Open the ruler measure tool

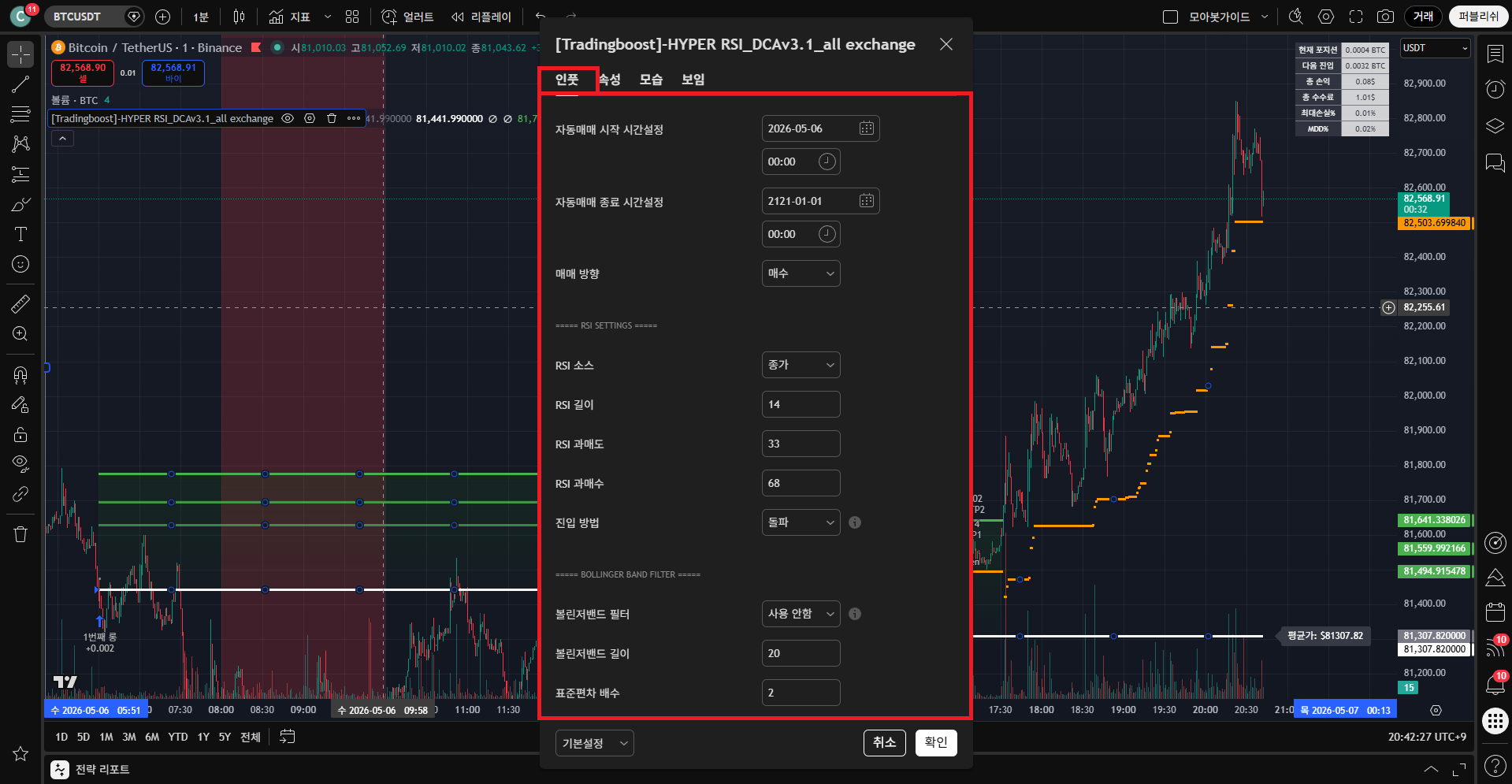pos(20,303)
